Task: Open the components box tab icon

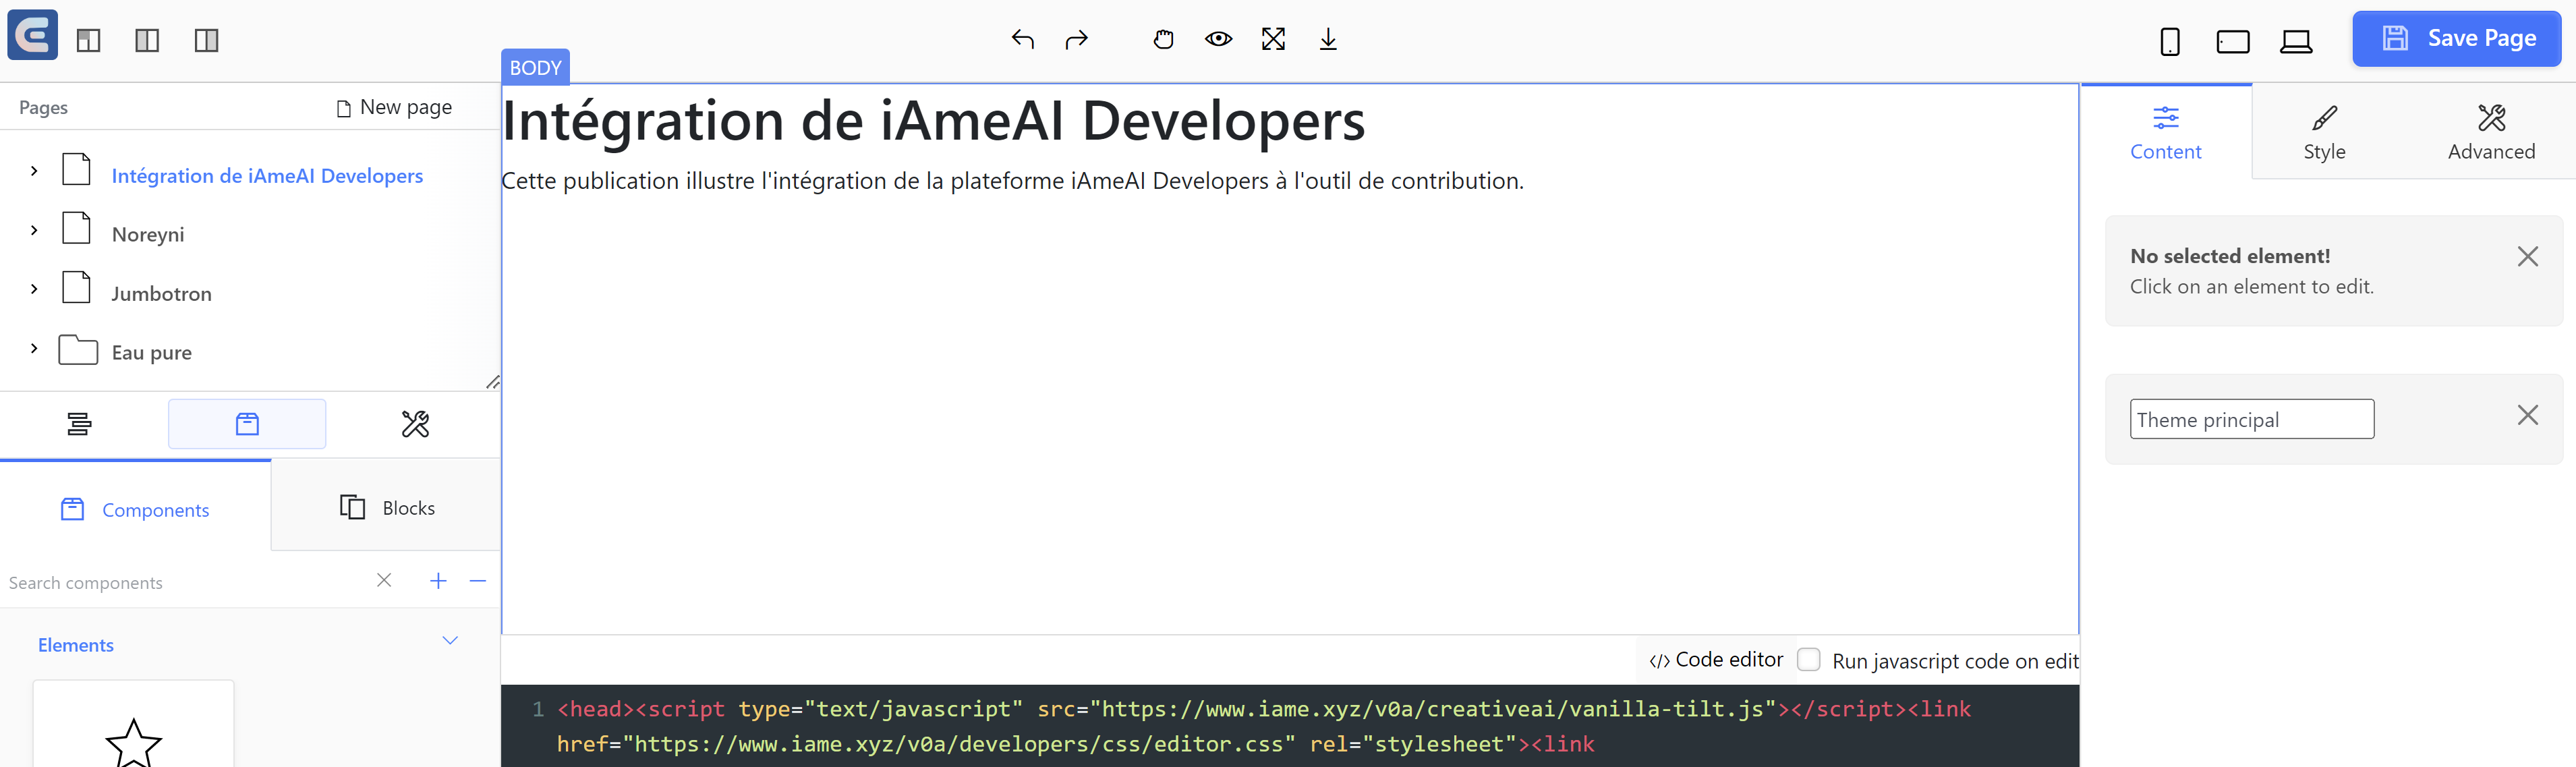Action: 247,424
